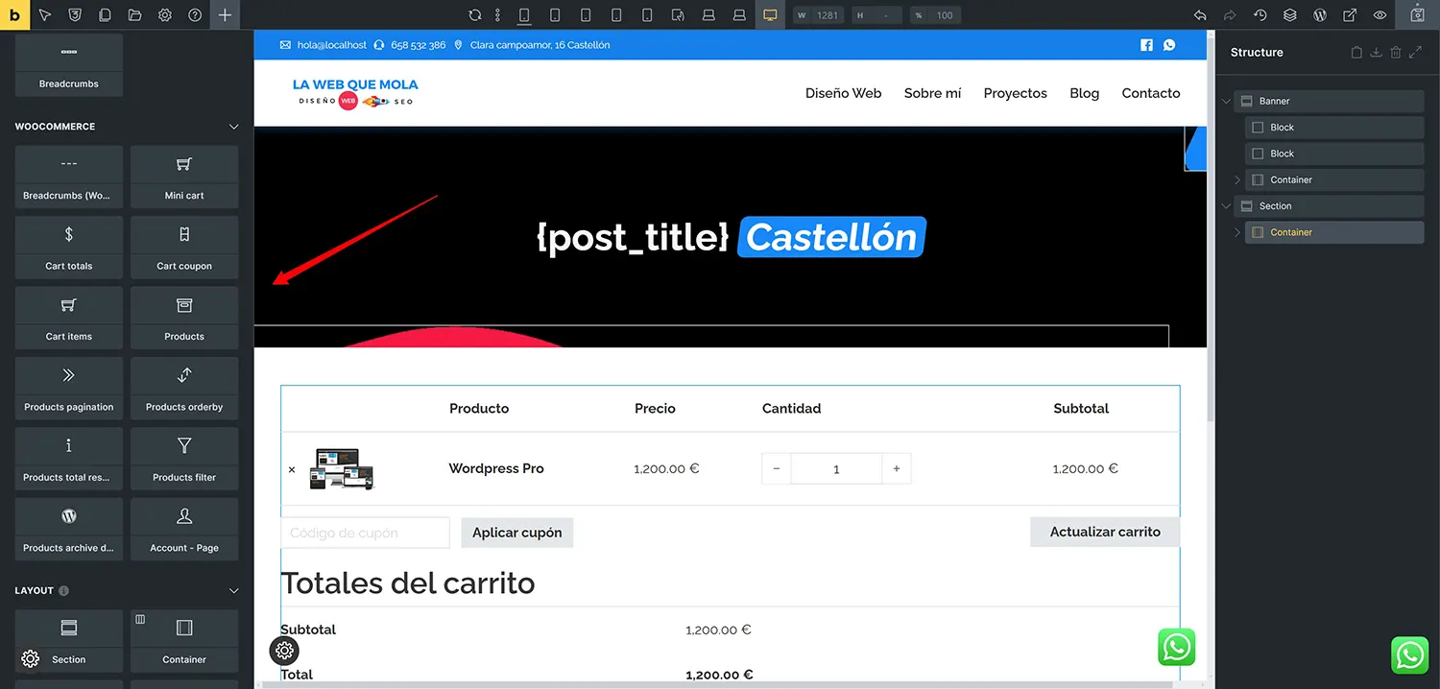Click the clipboard paste icon in Structure

1356,53
